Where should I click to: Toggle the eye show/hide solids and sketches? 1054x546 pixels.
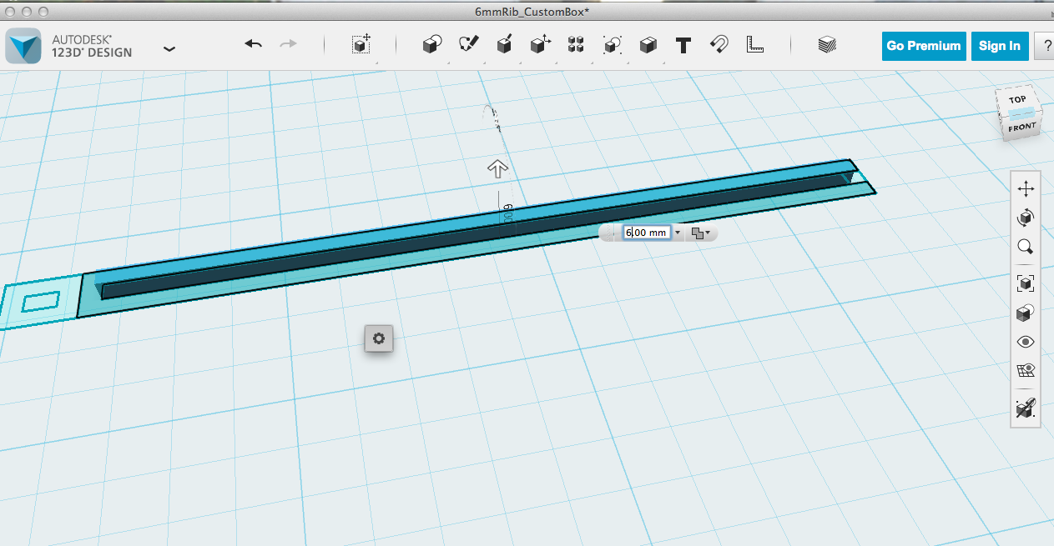click(1026, 342)
